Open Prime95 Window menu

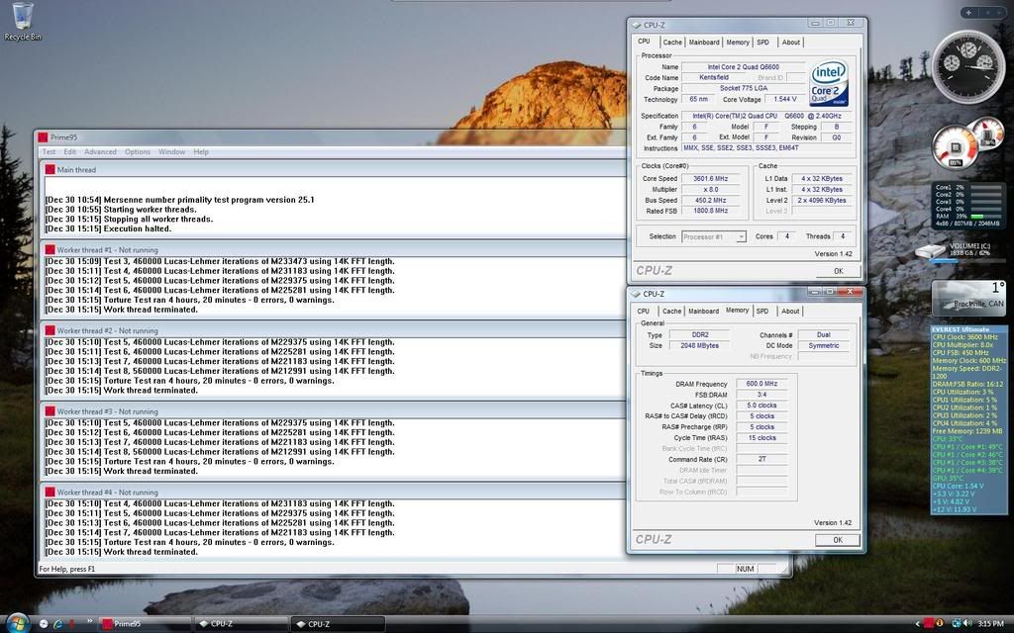(x=171, y=151)
